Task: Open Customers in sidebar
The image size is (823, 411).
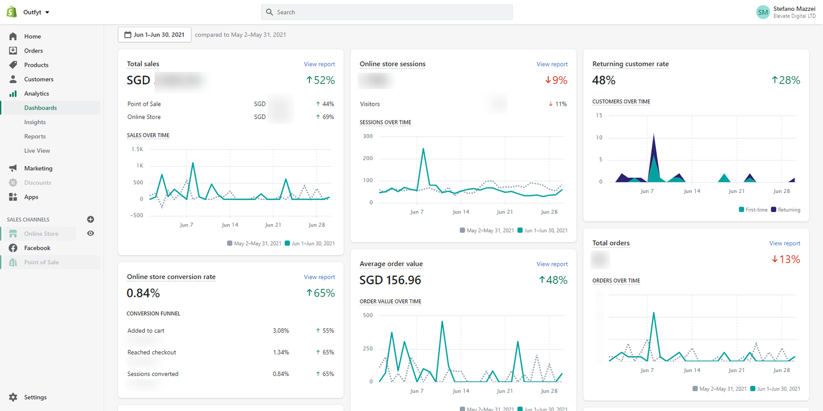Action: pos(39,79)
